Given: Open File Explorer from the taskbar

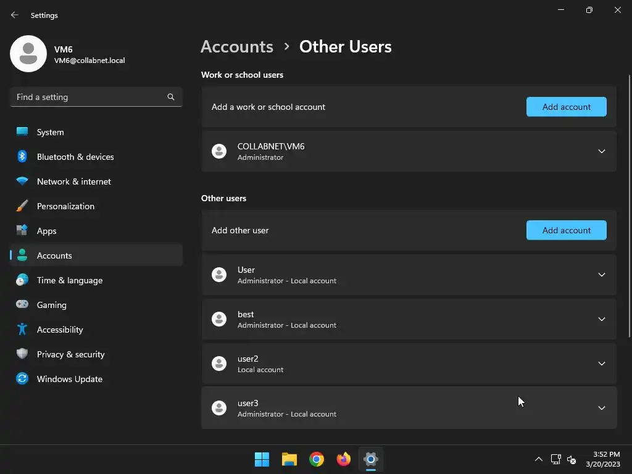Looking at the screenshot, I should point(289,459).
